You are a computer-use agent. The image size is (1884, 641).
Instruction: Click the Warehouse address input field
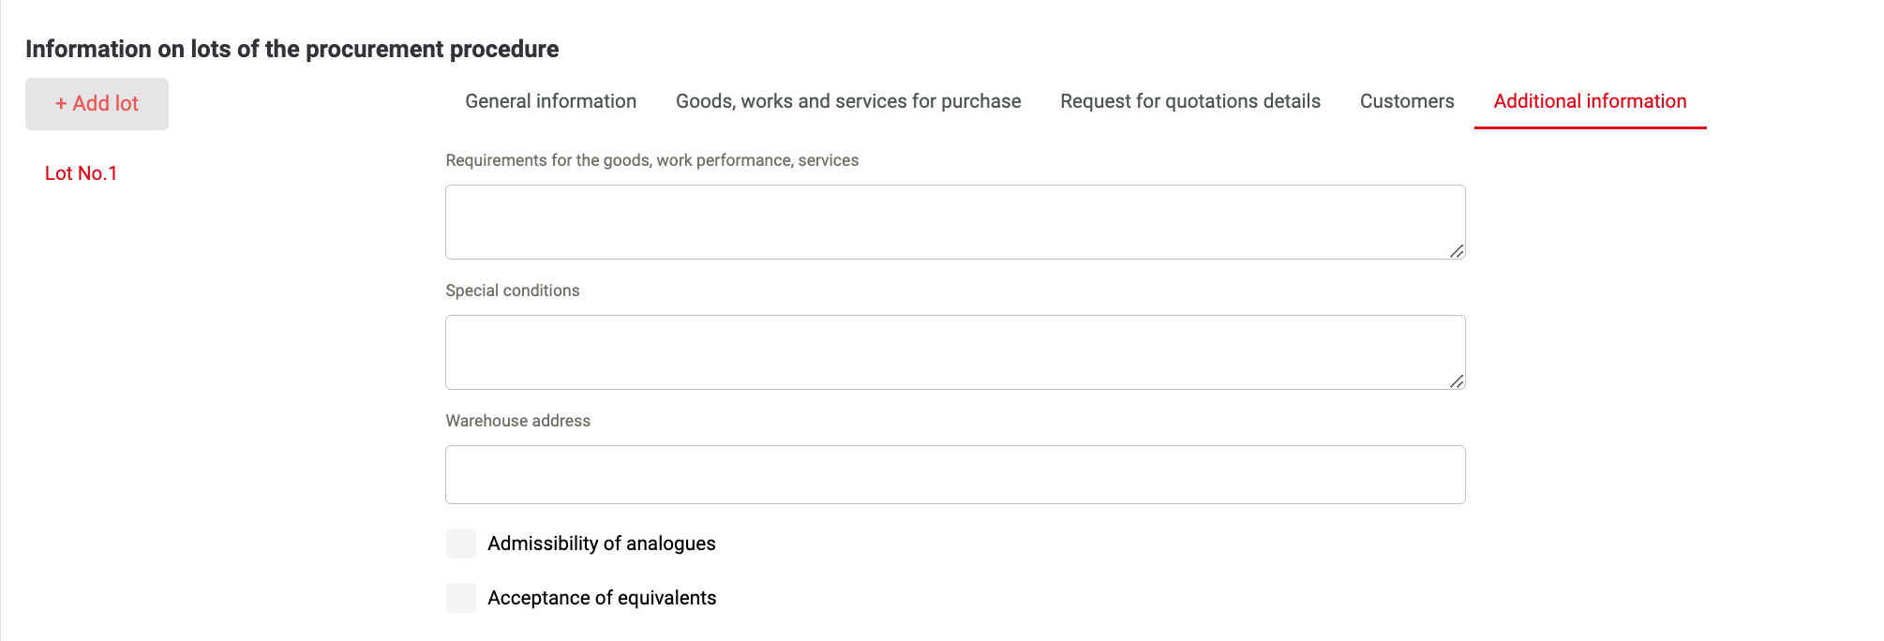pos(955,474)
